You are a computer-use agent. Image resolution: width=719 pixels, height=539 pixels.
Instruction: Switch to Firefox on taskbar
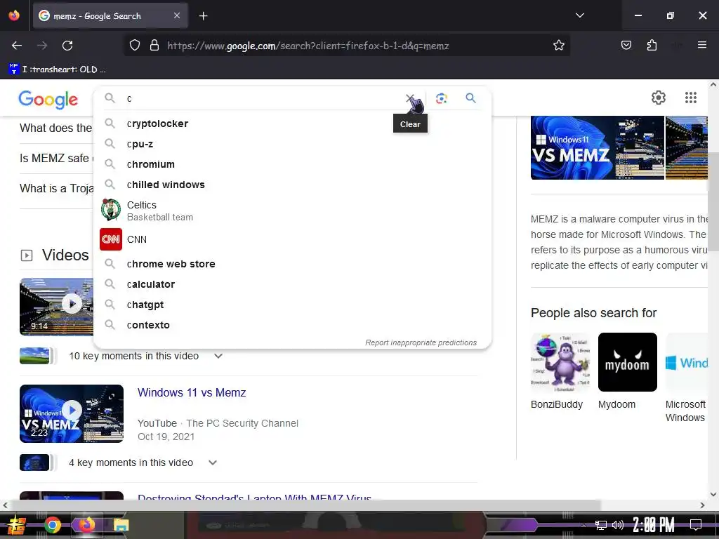tap(86, 525)
